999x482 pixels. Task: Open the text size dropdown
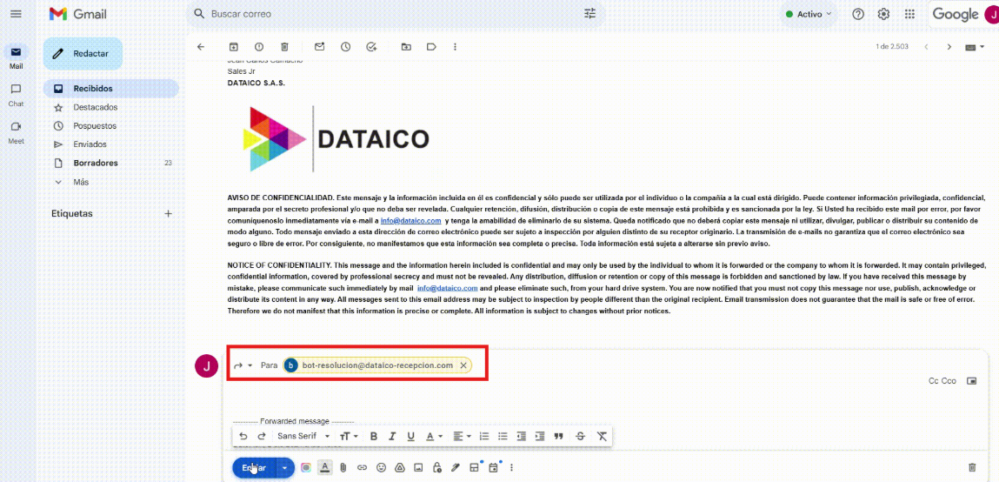(349, 436)
